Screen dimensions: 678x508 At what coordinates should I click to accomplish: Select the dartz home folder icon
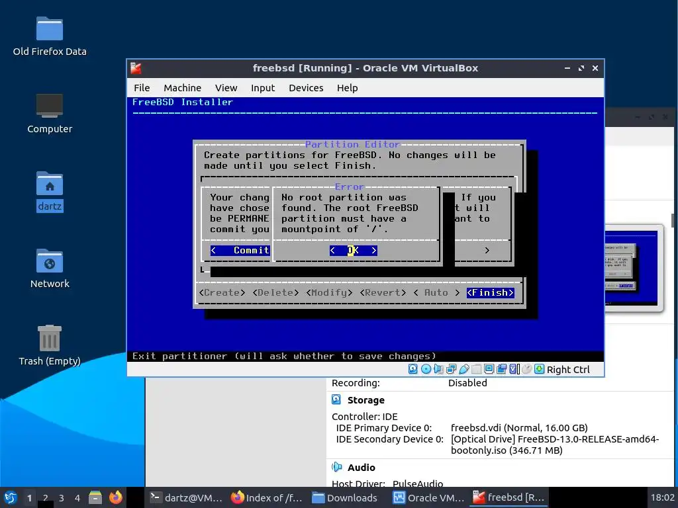coord(49,191)
